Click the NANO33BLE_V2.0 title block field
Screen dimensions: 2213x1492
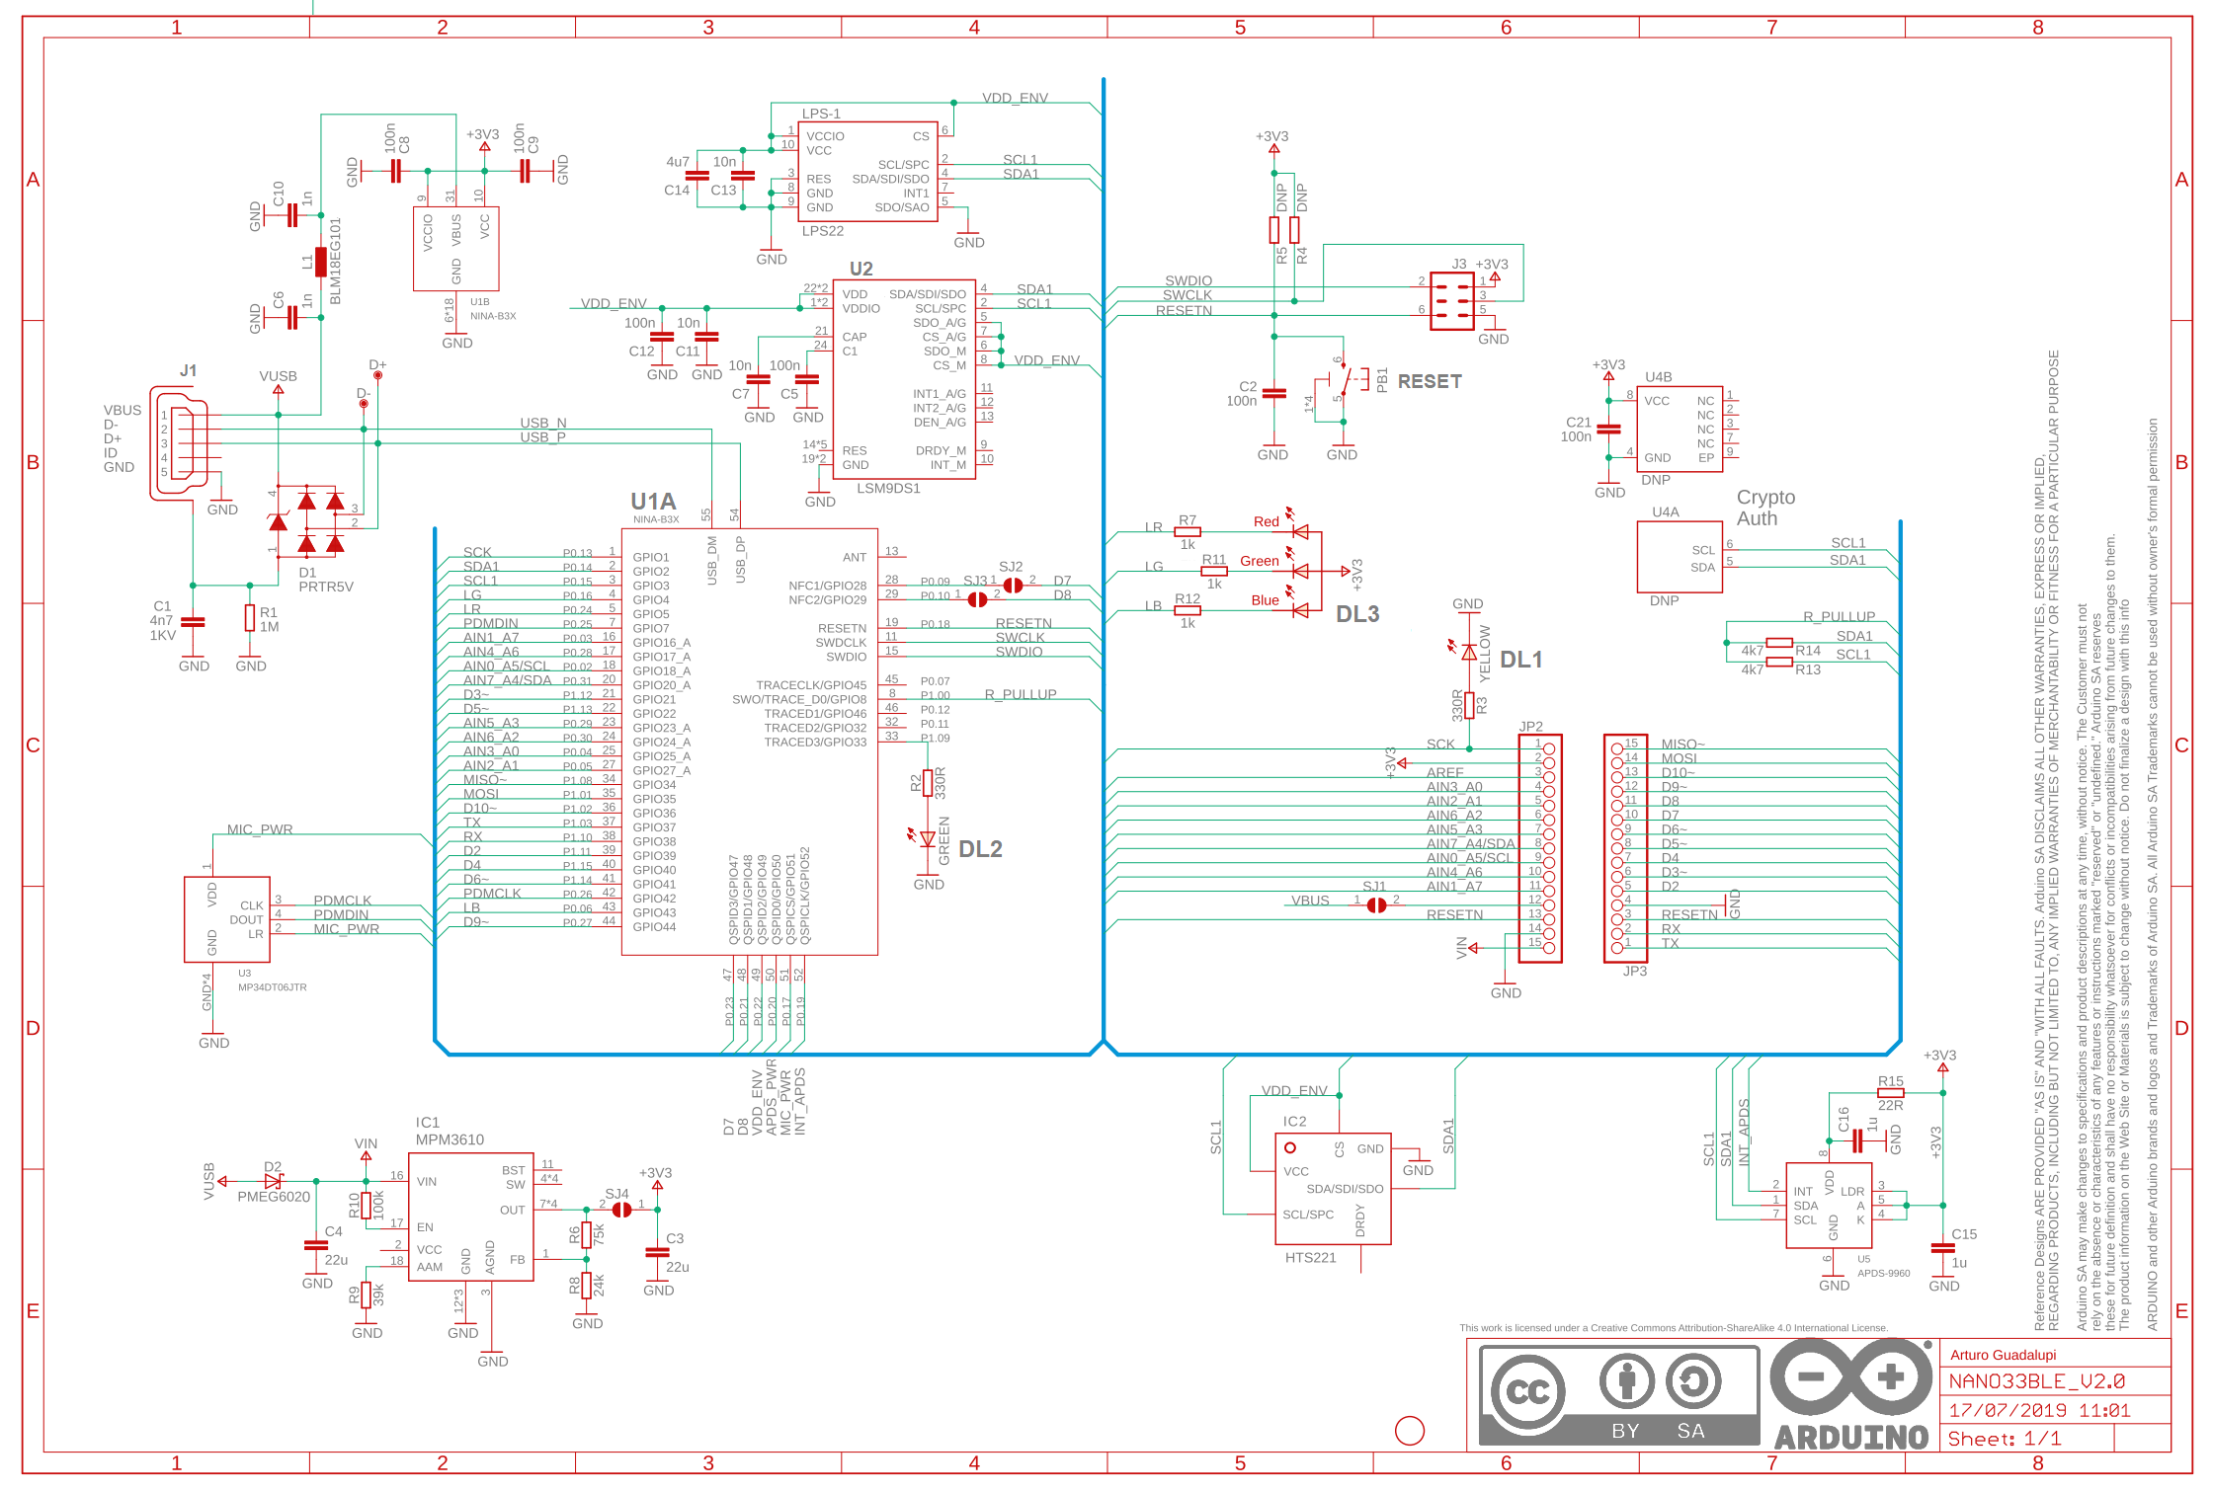point(2036,1381)
